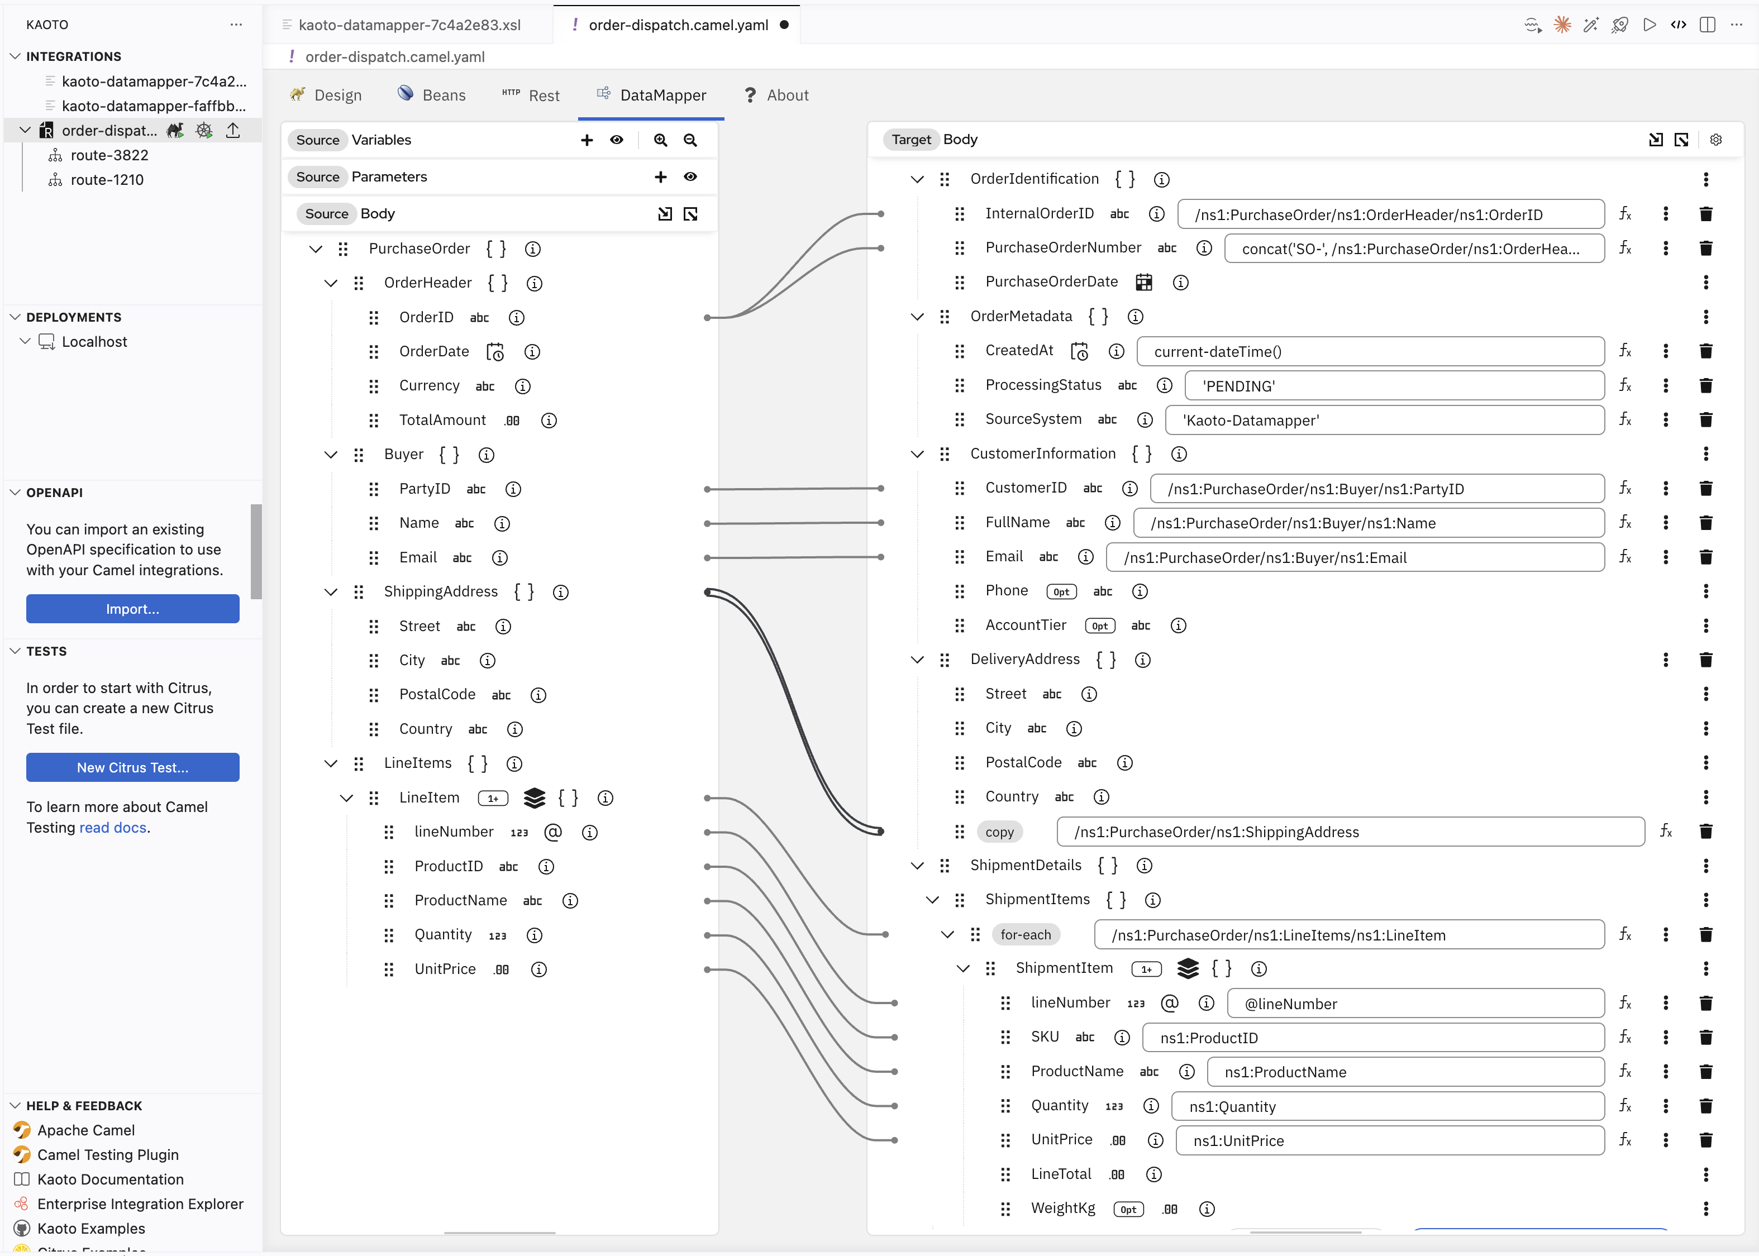The height and width of the screenshot is (1256, 1759).
Task: Collapse the Buyer source node
Action: pos(330,455)
